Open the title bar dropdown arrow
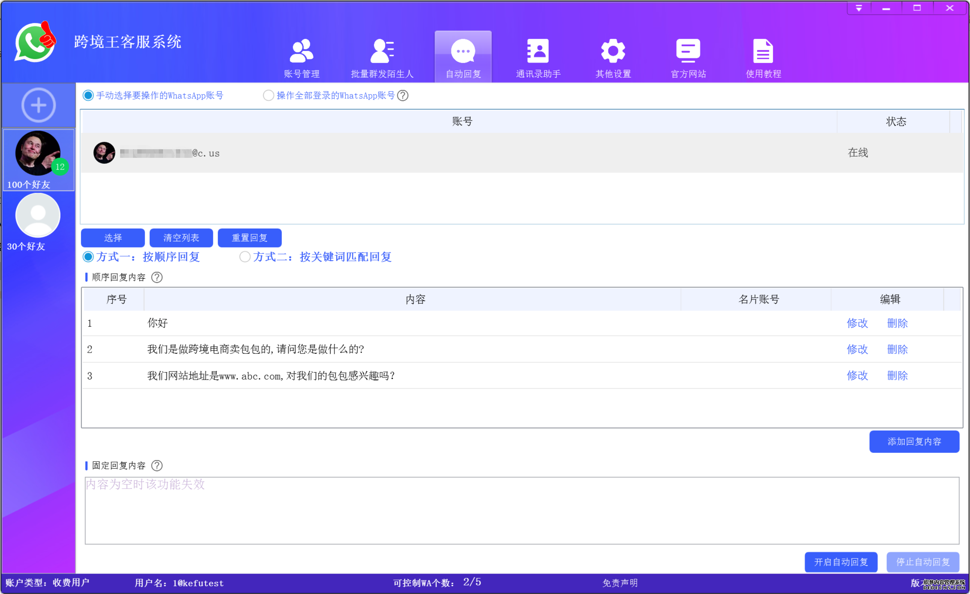Viewport: 970px width, 594px height. [858, 7]
